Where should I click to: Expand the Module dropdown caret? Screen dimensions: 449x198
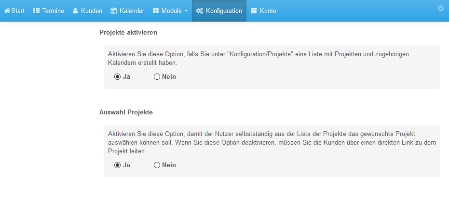[186, 11]
